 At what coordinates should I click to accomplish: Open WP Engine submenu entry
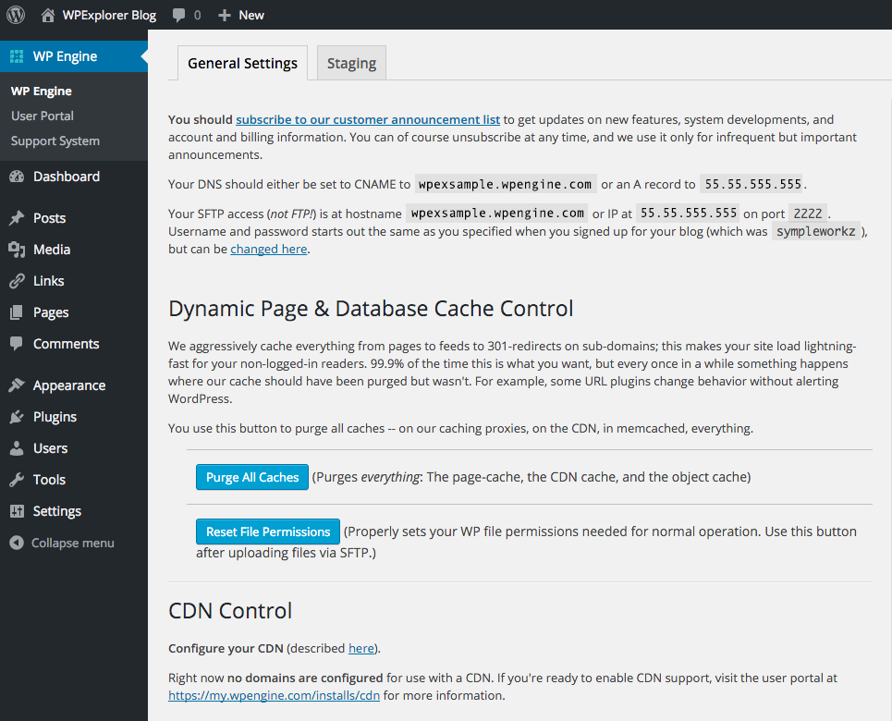(41, 92)
